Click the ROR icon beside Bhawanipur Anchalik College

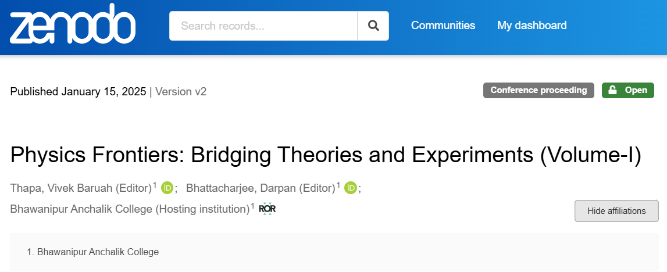tap(267, 209)
